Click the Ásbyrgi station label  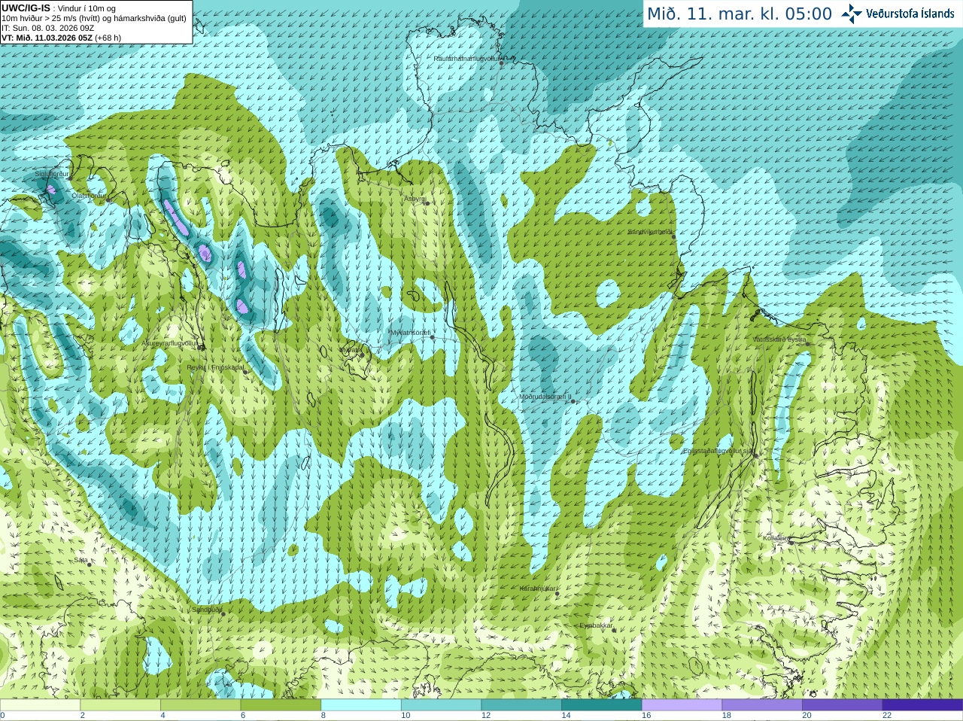click(415, 199)
